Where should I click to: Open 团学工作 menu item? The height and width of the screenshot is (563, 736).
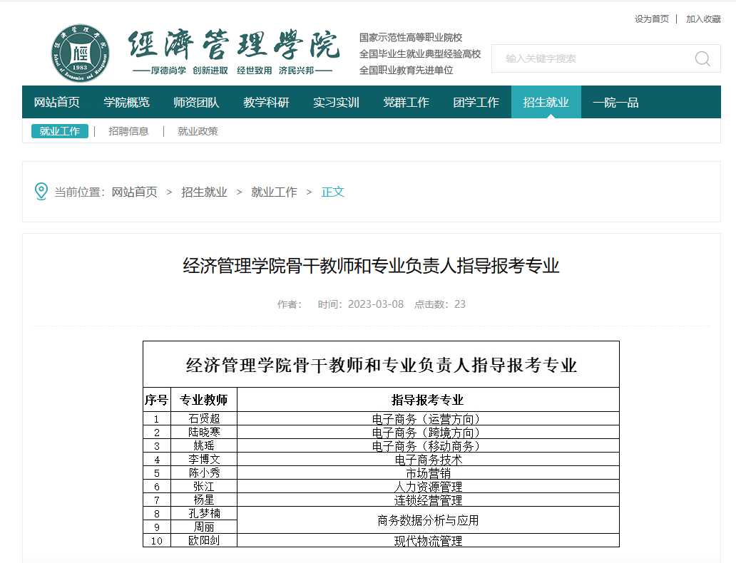pyautogui.click(x=476, y=103)
